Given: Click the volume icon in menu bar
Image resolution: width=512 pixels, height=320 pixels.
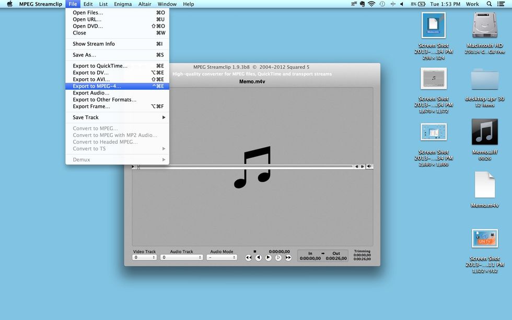Looking at the screenshot, I should [x=402, y=4].
